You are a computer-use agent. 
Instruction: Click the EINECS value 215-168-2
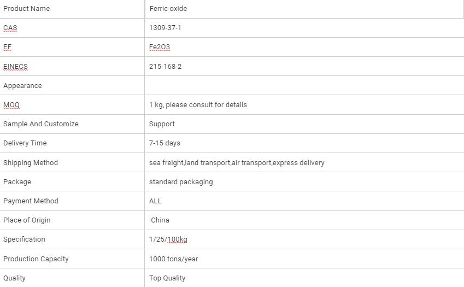point(165,66)
